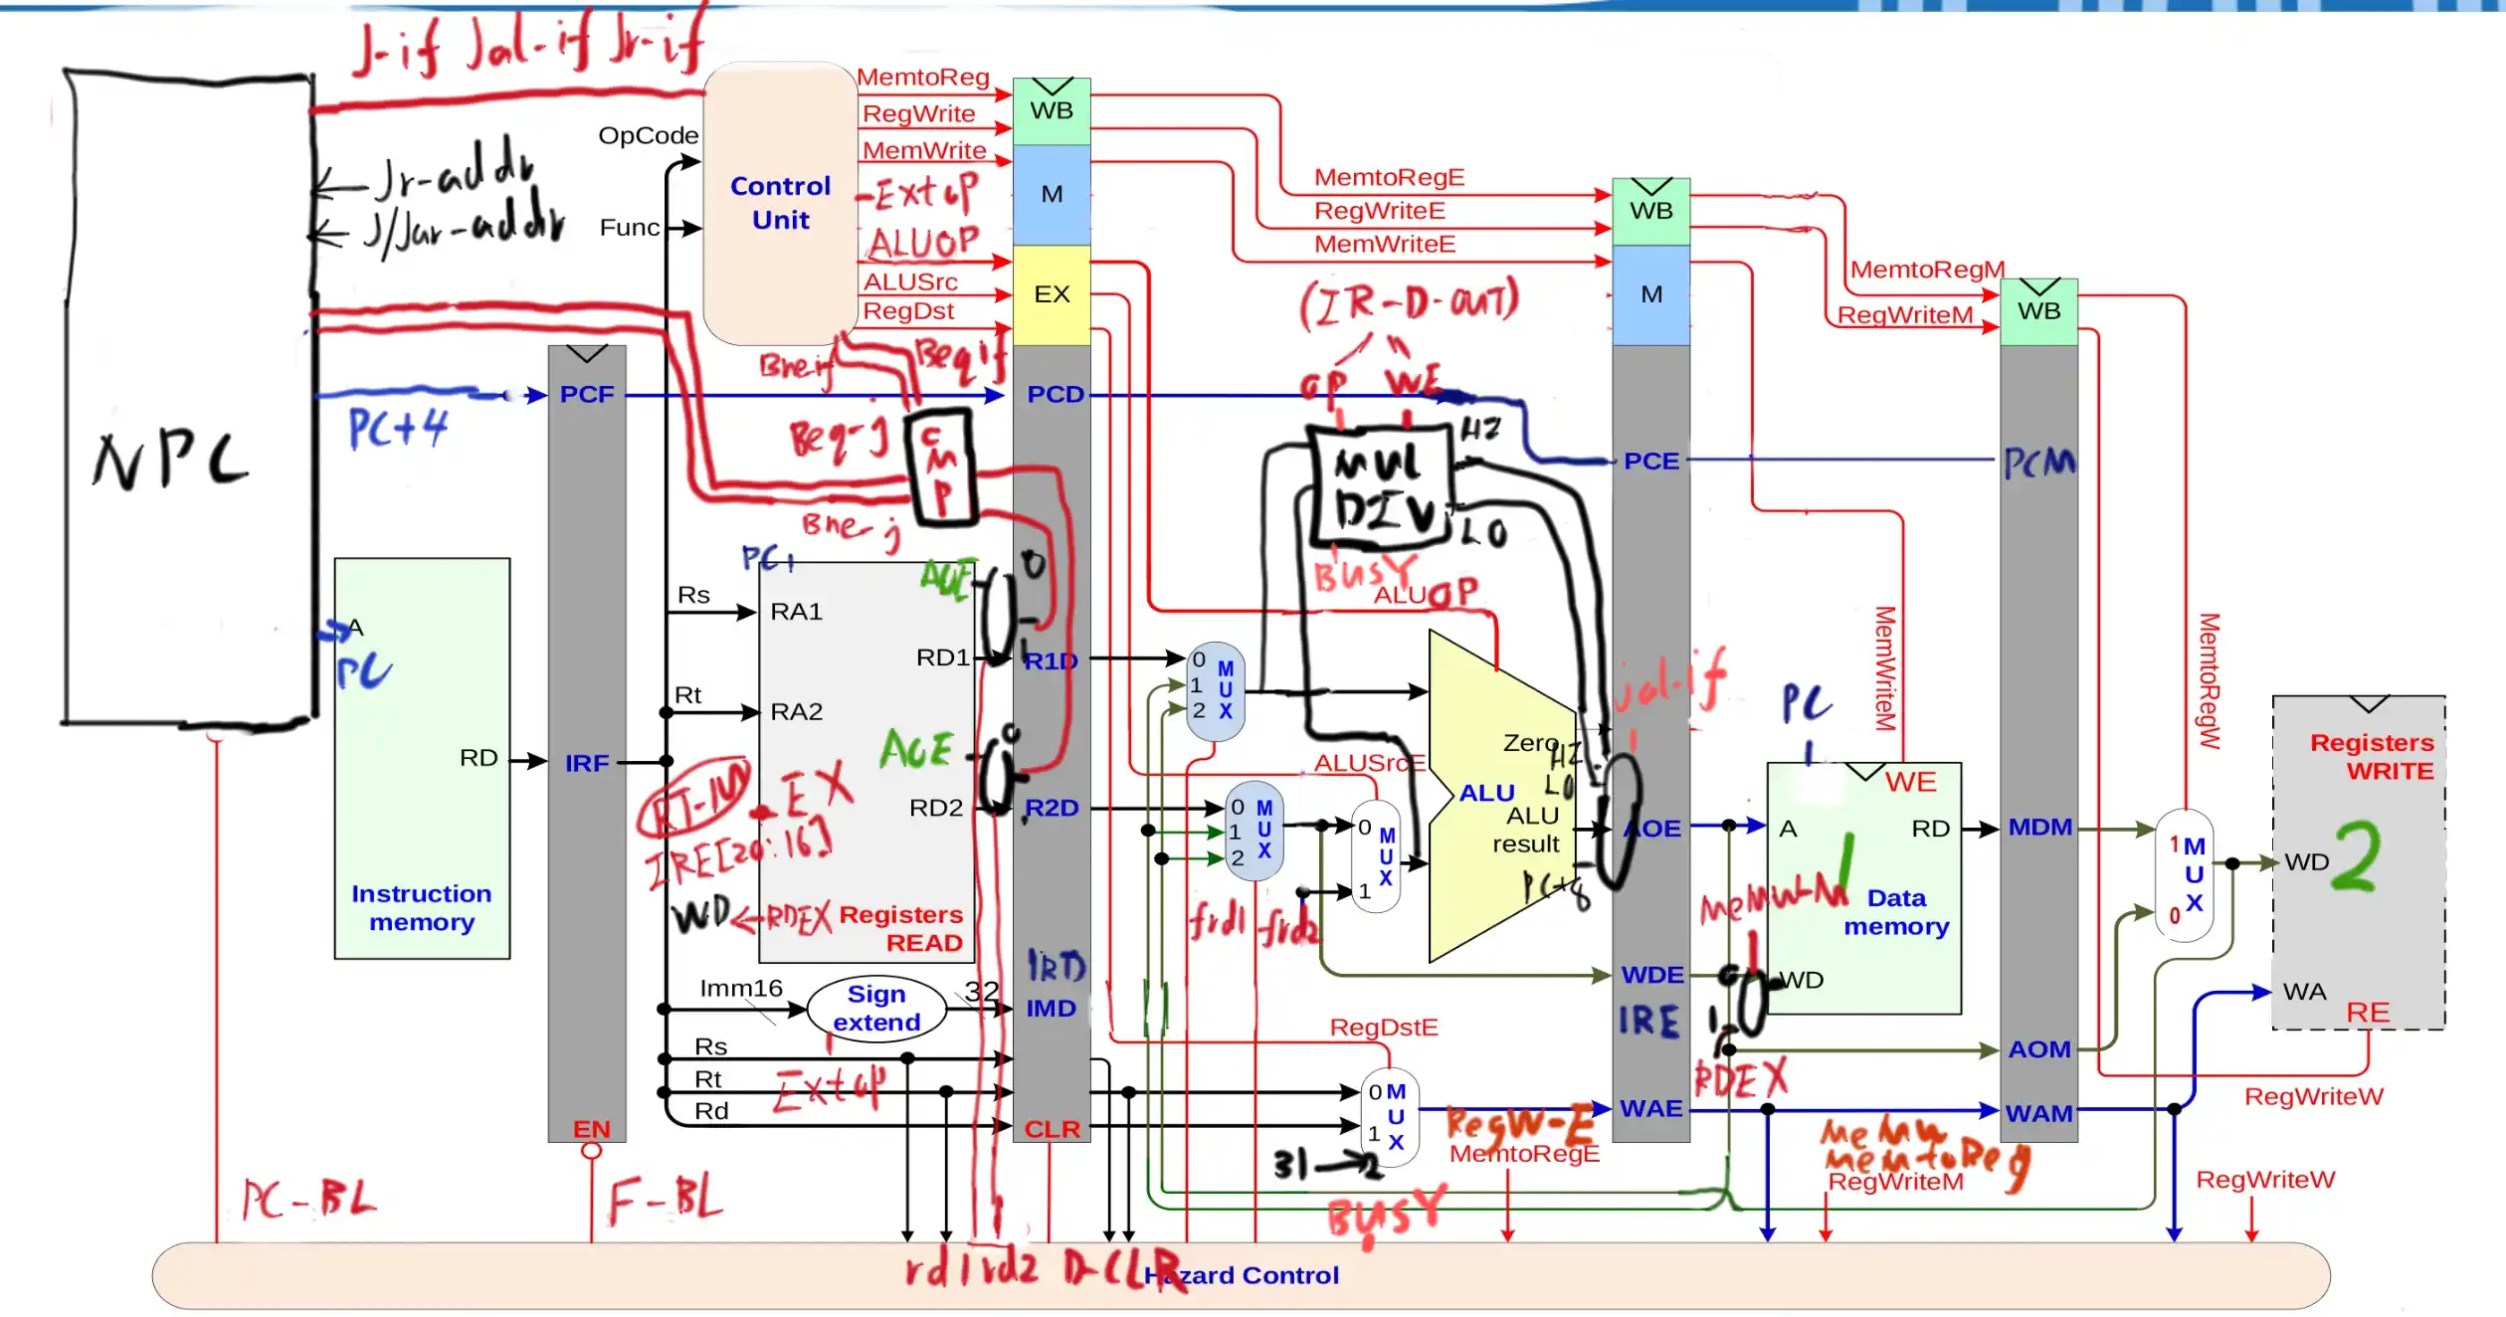Click the handwritten Jr-addr label
Viewport: 2506px width, 1317px height.
pyautogui.click(x=454, y=174)
